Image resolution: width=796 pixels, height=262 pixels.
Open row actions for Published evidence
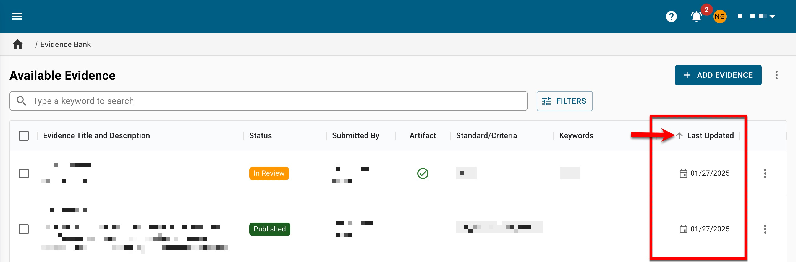coord(765,229)
